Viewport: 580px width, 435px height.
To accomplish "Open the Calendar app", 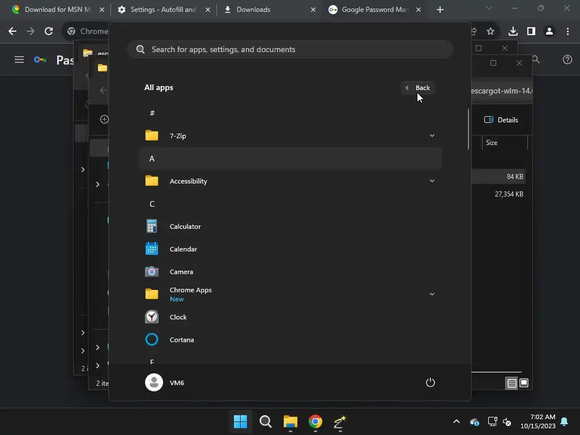I will [x=290, y=249].
